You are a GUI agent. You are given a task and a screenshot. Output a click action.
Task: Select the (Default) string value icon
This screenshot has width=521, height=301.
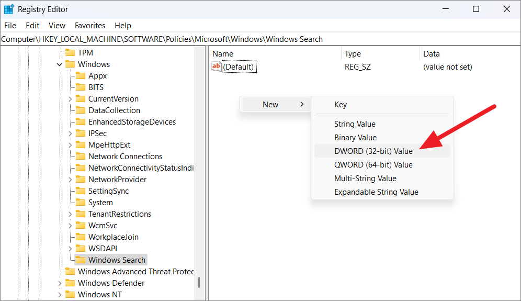pos(217,67)
